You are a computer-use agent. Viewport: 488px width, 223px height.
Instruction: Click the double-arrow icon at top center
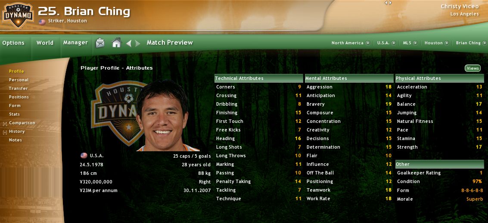point(388,3)
